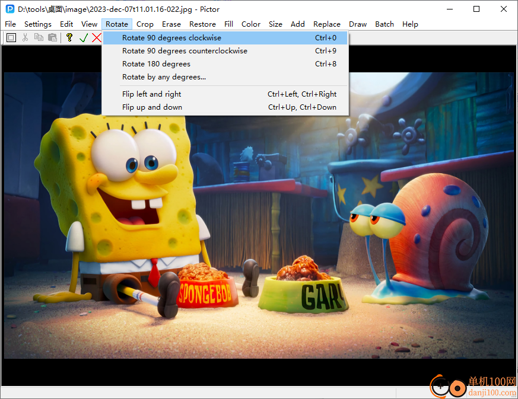
Task: Open the Erase menu
Action: [171, 24]
